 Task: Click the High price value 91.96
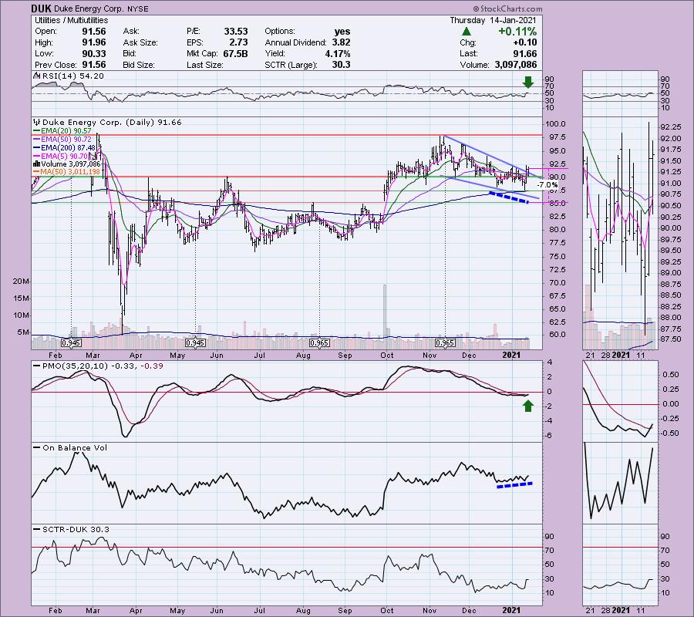[94, 42]
